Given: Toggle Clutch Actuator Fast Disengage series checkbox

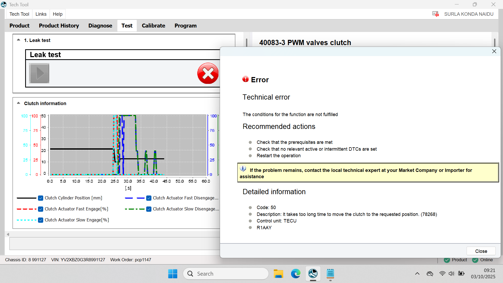Looking at the screenshot, I should (149, 198).
